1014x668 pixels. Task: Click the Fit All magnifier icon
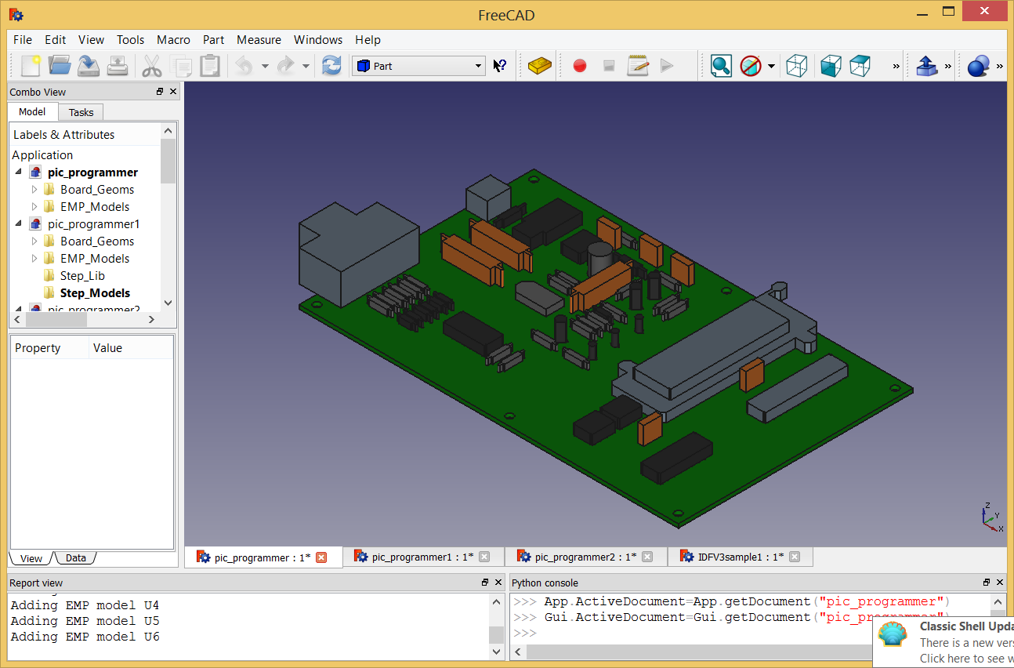click(x=721, y=66)
